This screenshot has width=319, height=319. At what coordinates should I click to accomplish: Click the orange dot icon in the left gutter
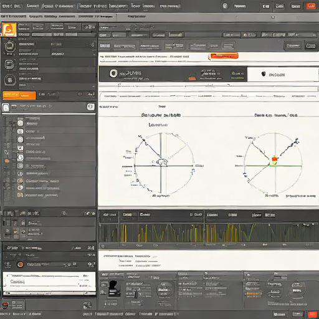(x=7, y=161)
